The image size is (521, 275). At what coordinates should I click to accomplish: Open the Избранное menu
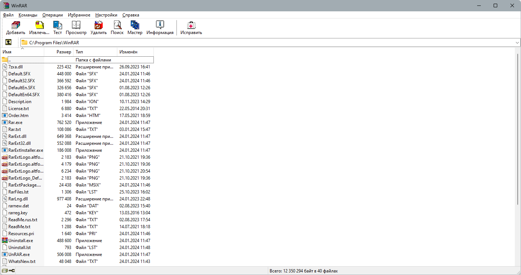79,15
